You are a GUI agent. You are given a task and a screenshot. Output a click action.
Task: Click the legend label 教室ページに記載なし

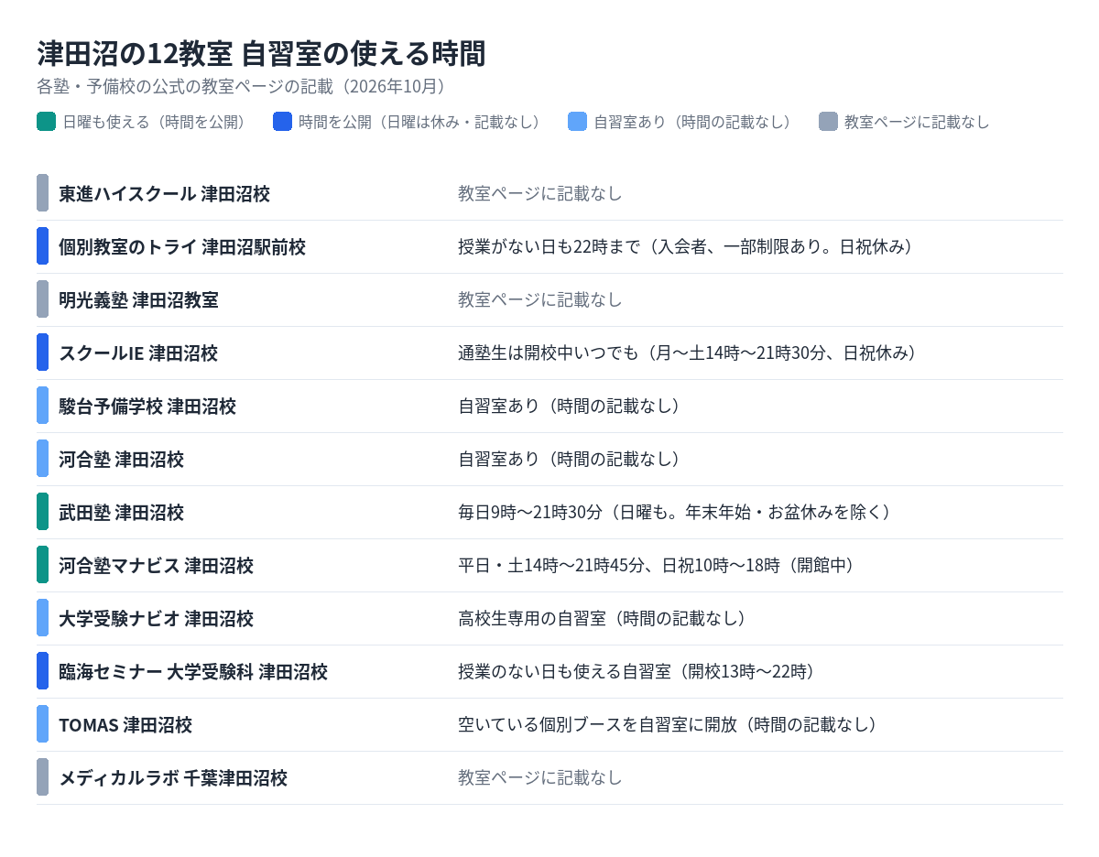click(x=917, y=122)
